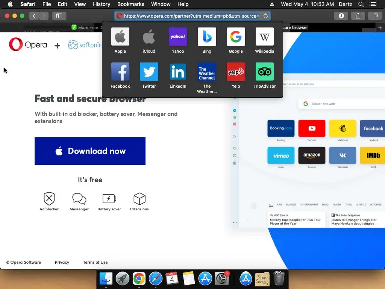Open The Weather Channel favorite

coord(207,78)
